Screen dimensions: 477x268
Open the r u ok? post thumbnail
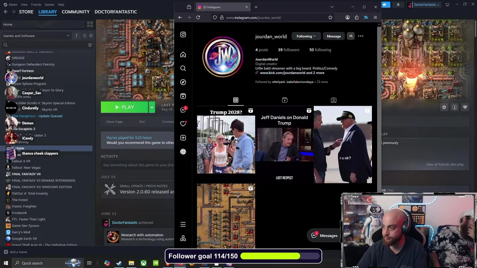[343, 144]
